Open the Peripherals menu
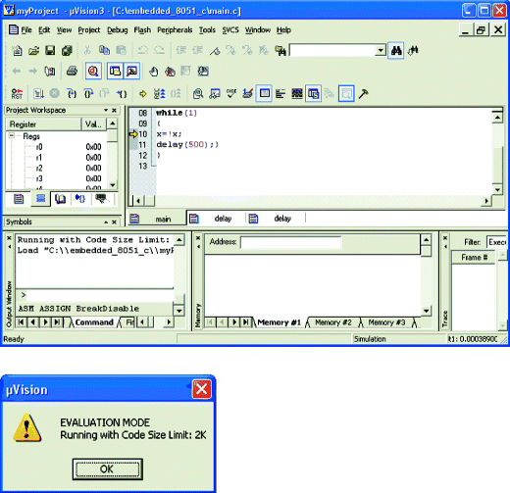Viewport: 510px width, 493px height. tap(175, 30)
